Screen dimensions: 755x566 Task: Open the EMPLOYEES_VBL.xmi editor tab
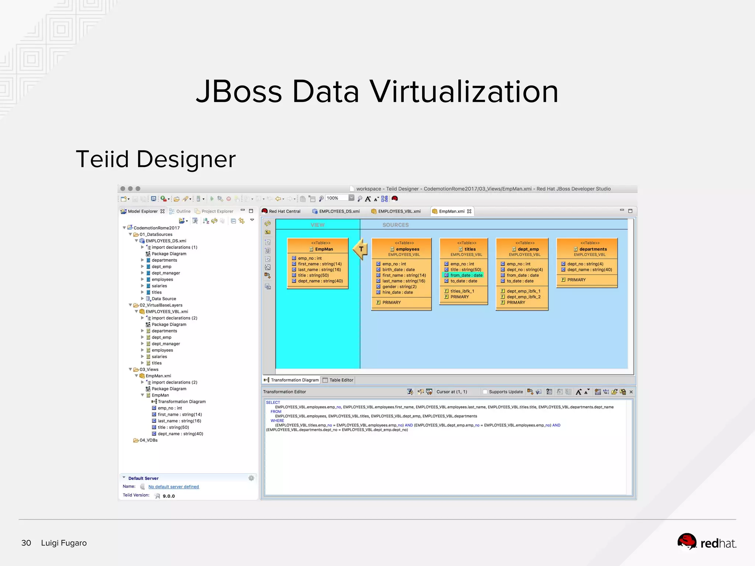pos(396,211)
